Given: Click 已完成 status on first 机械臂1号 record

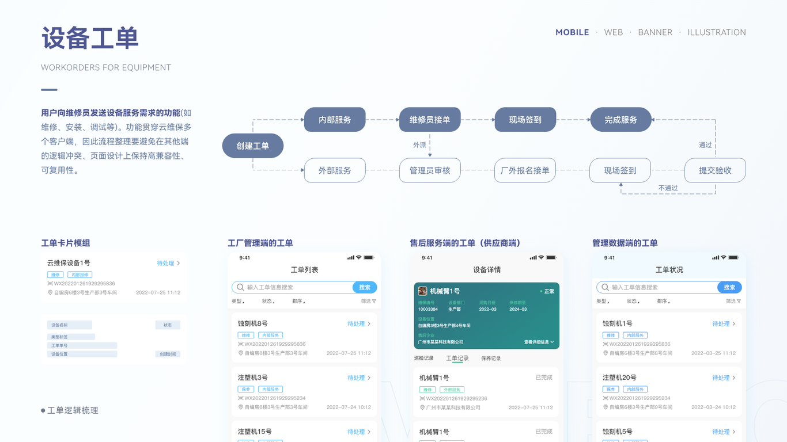Looking at the screenshot, I should point(544,378).
